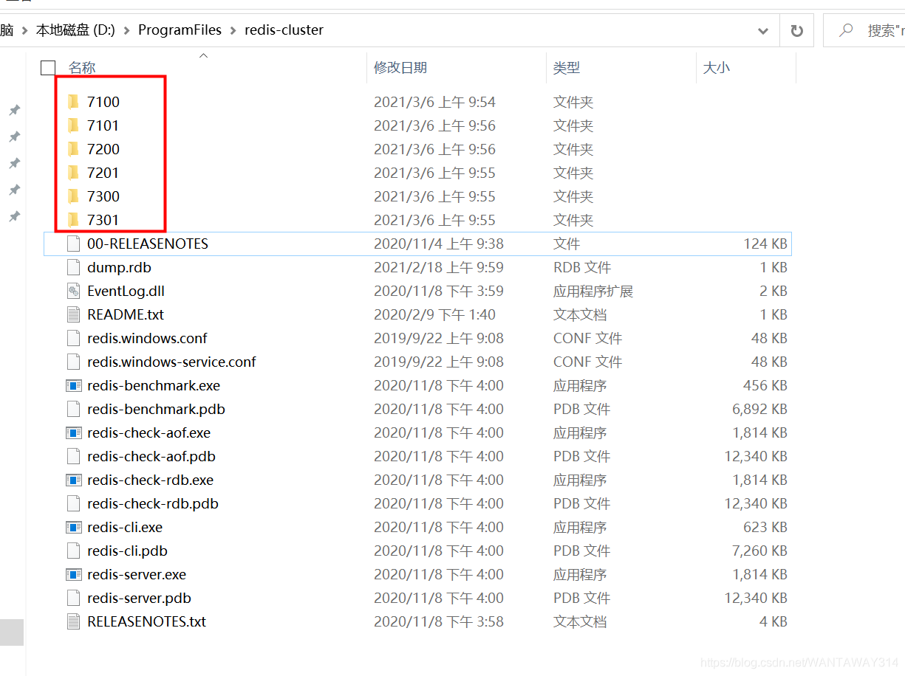Click the 7101 folder icon
The height and width of the screenshot is (676, 905).
(x=73, y=125)
